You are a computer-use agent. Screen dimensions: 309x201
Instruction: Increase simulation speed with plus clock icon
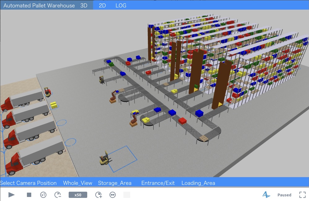[98, 195]
